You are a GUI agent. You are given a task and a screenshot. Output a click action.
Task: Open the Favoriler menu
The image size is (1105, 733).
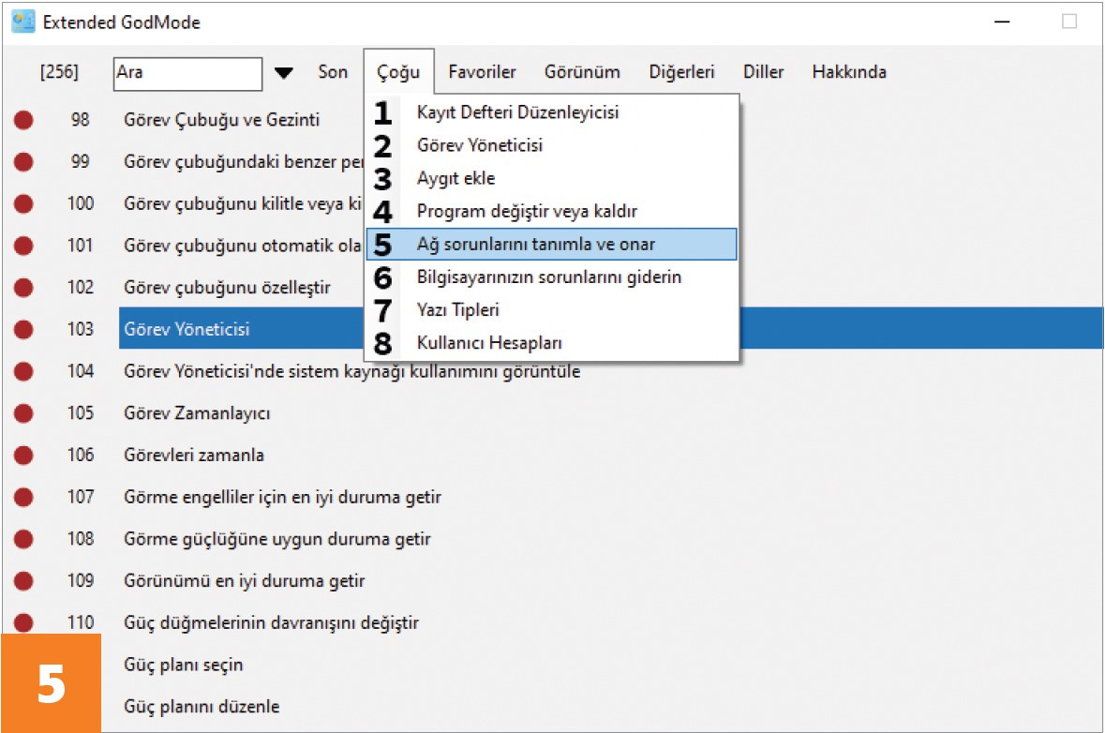482,72
